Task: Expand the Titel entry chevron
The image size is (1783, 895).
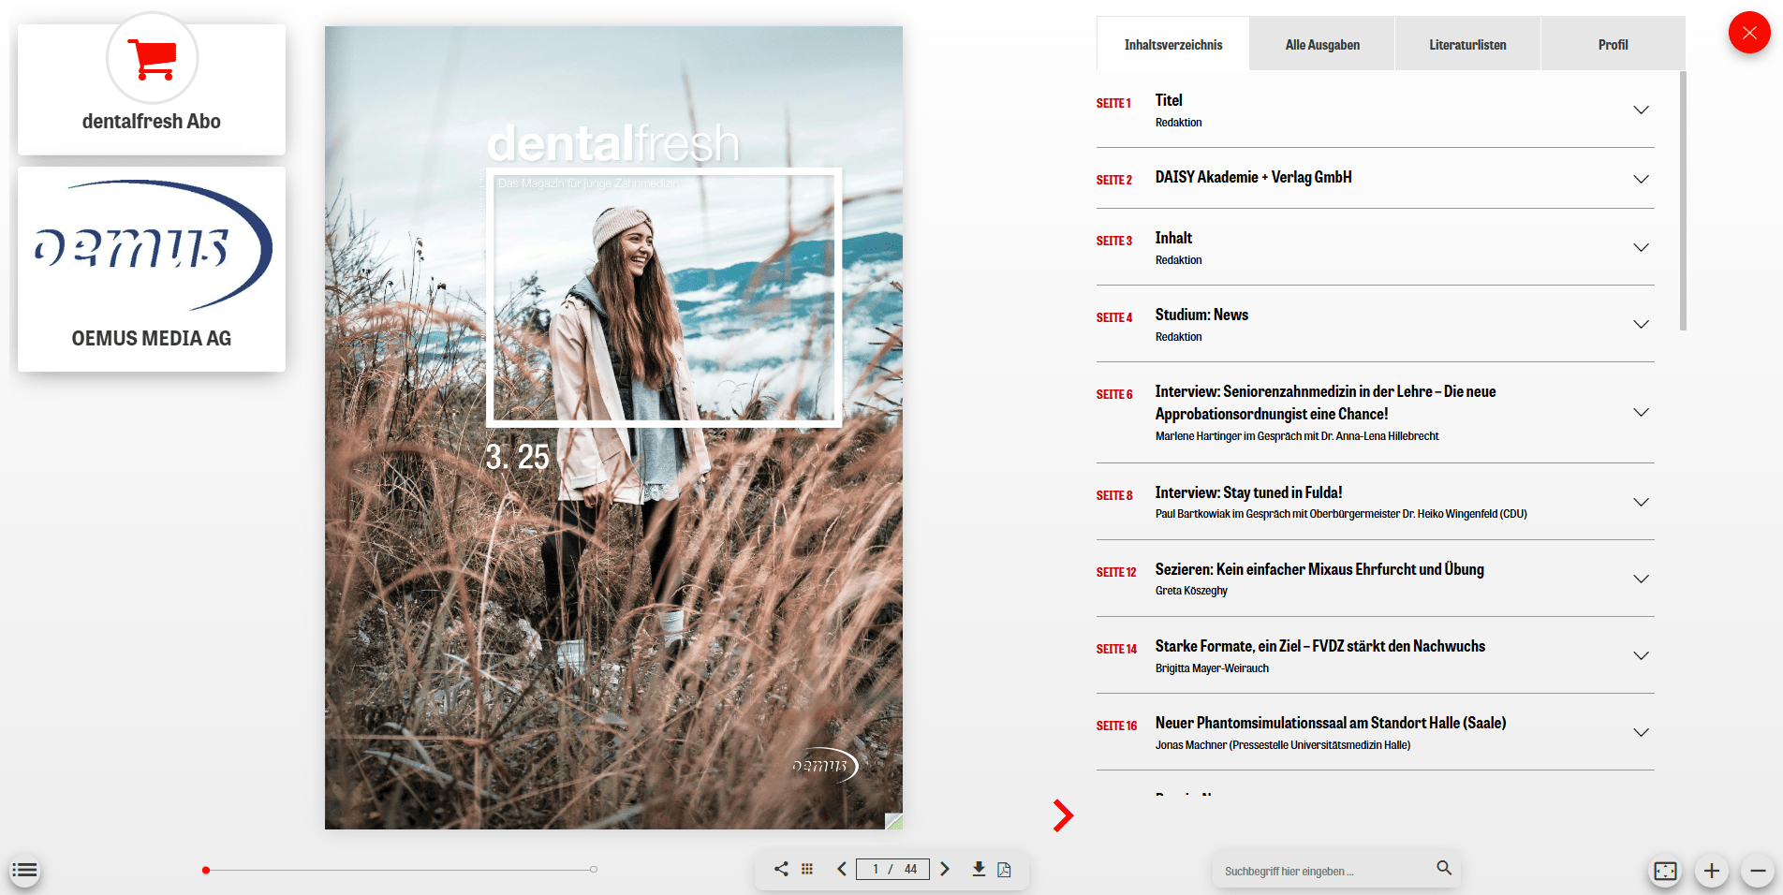Action: 1641,110
